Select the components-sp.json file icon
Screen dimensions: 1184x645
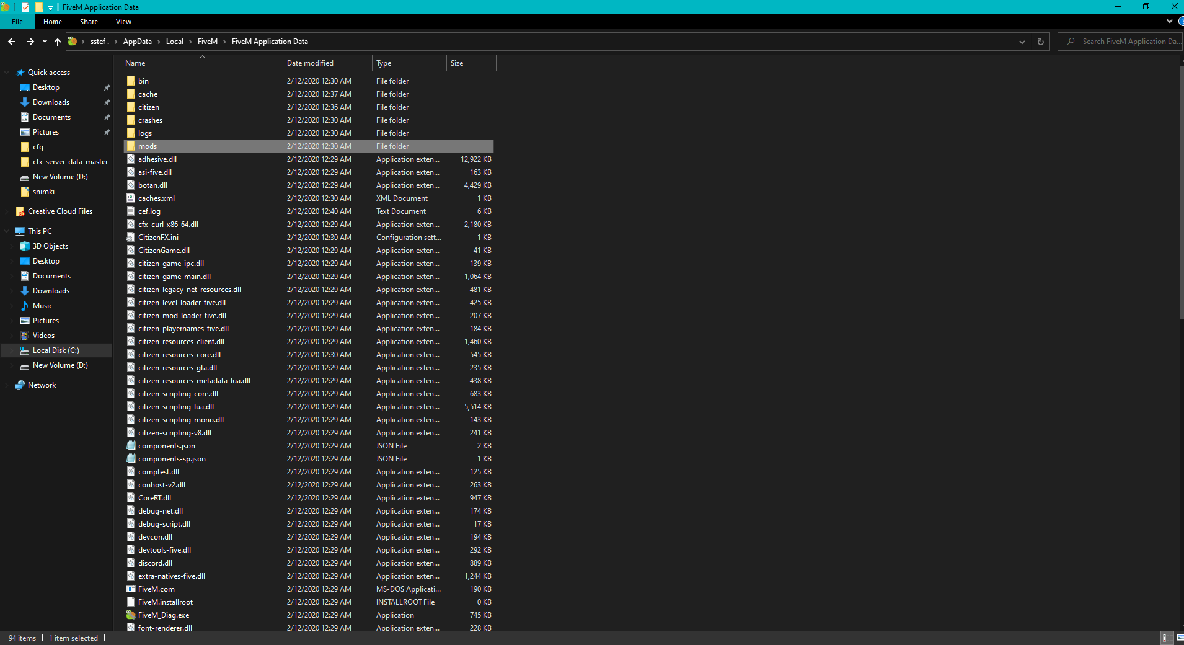(131, 459)
